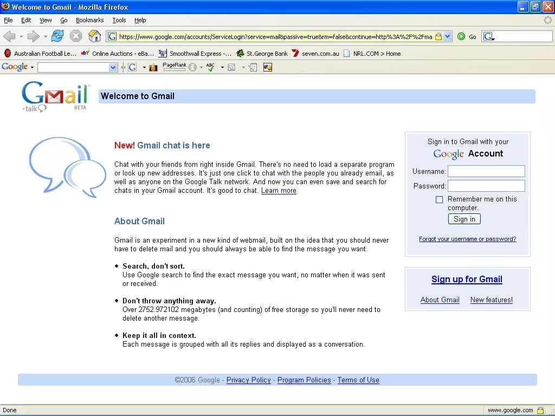The image size is (555, 416).
Task: Go forward with the Forward arrow
Action: (x=33, y=36)
